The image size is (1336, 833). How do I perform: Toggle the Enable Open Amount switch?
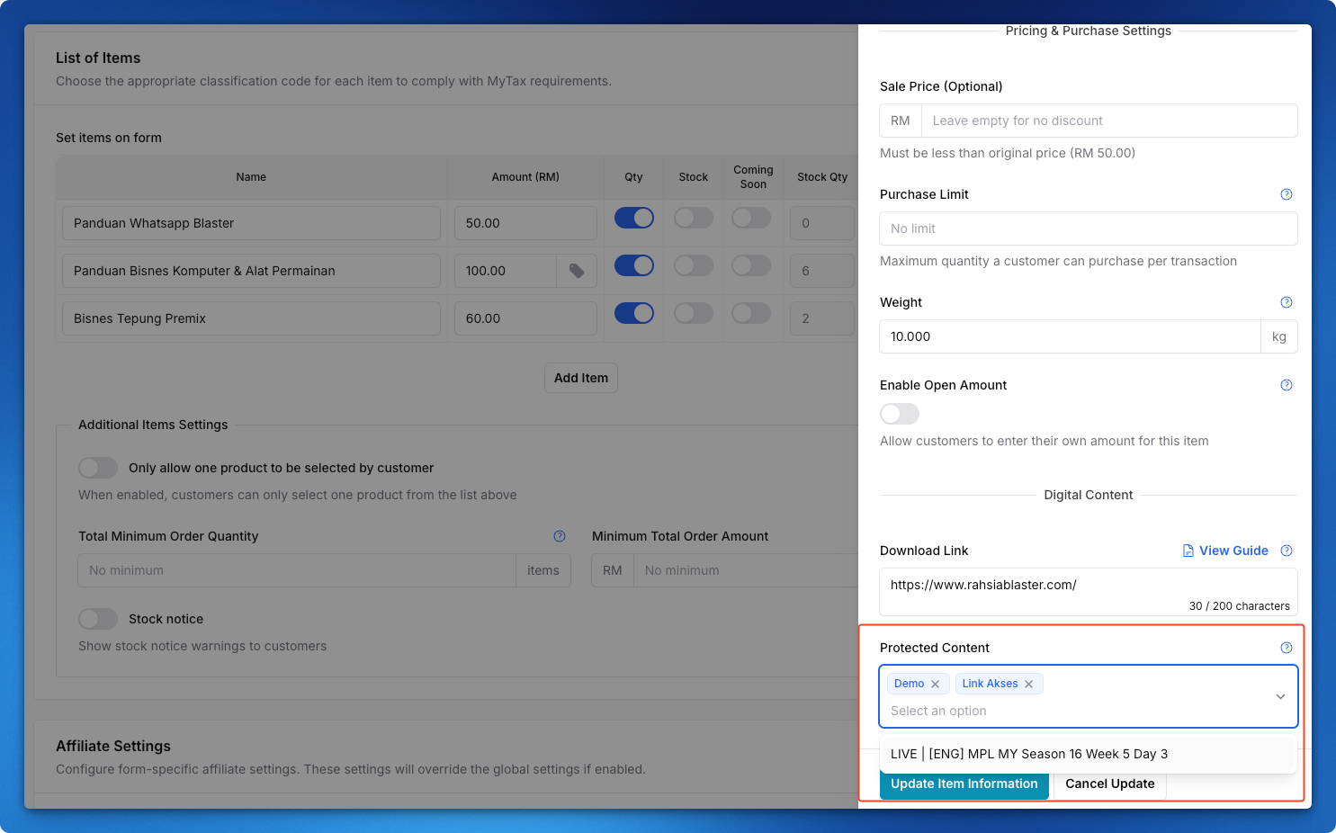[x=900, y=414]
